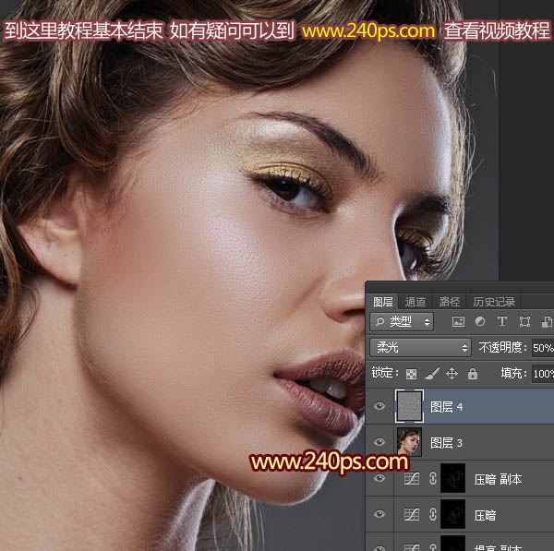Open the 类型 filter type dropdown
This screenshot has height=551, width=554.
[x=402, y=322]
